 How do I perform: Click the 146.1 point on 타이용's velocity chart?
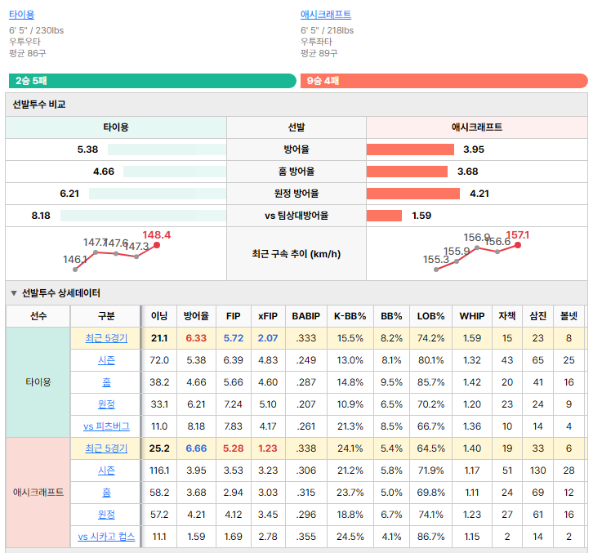(x=75, y=270)
